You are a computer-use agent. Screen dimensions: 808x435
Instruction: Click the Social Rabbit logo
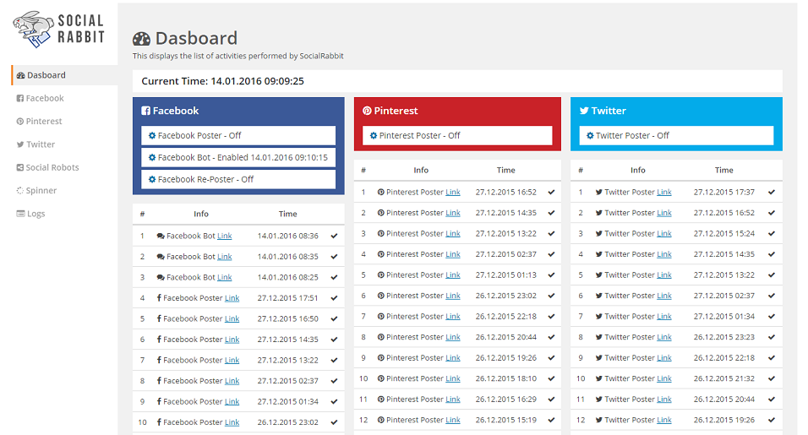[x=59, y=30]
